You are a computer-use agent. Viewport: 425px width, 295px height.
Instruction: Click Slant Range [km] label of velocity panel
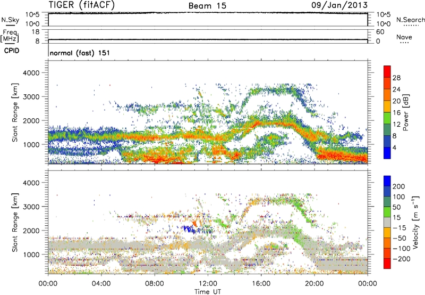[x=15, y=222]
